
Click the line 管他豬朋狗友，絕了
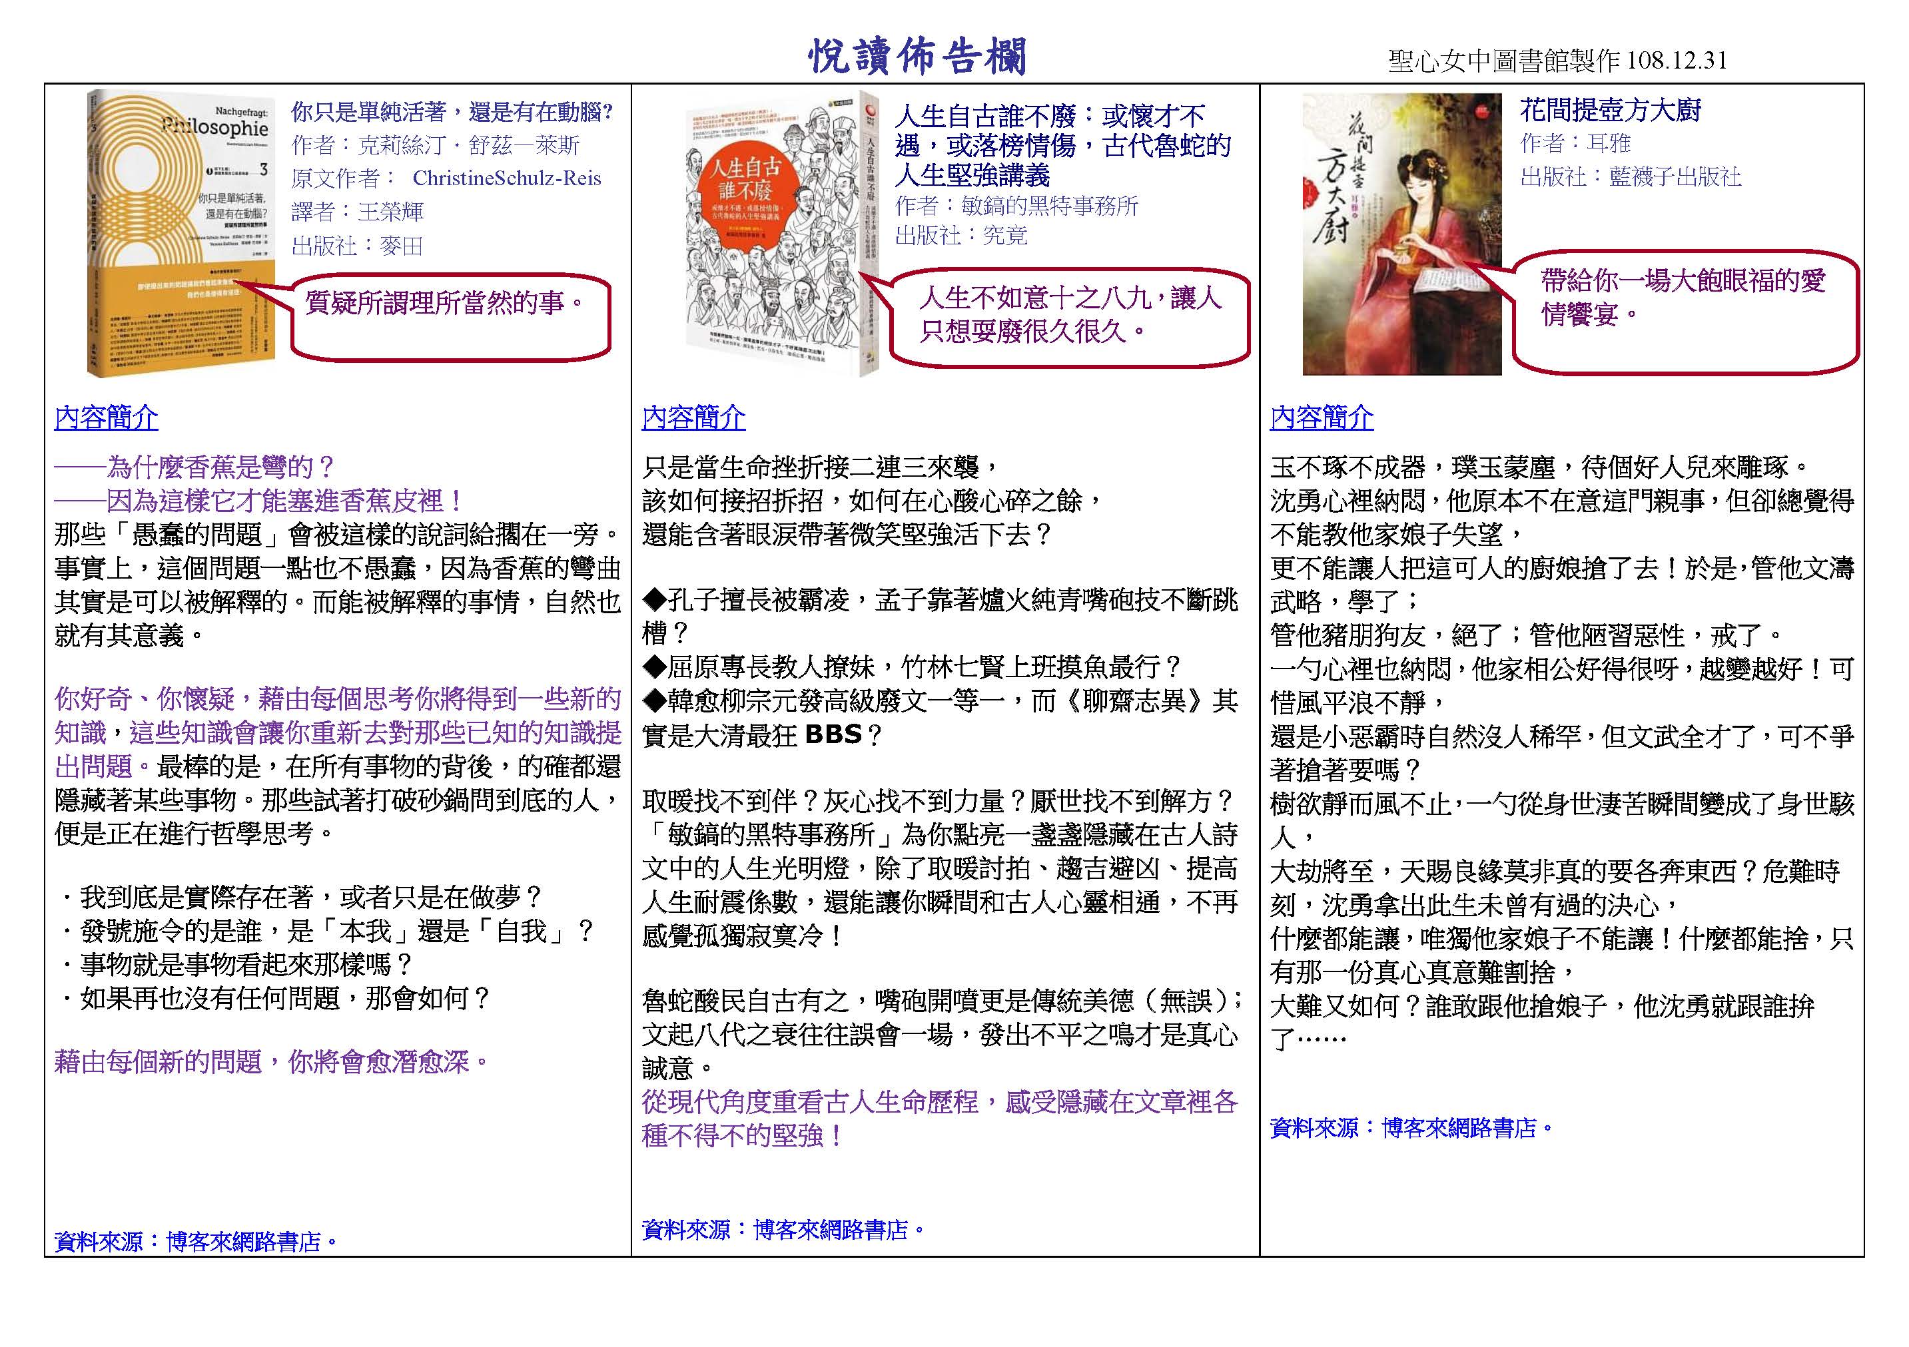(x=1527, y=636)
